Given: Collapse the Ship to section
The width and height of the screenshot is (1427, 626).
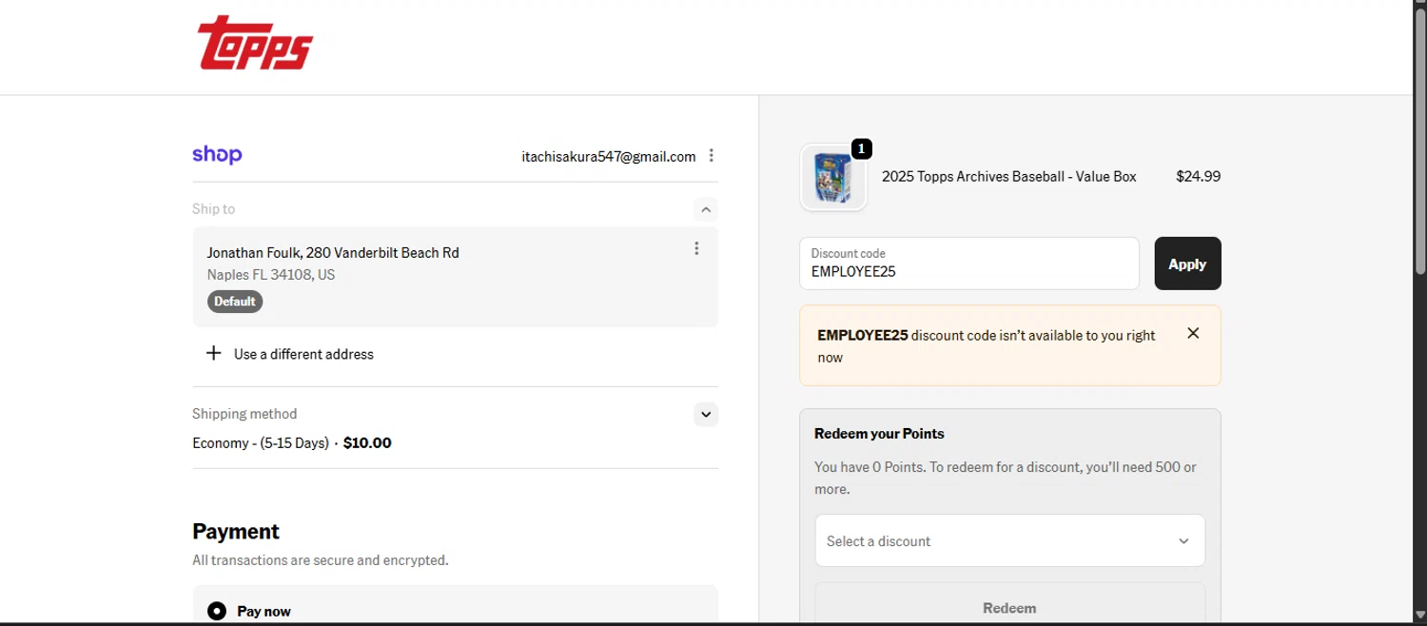Looking at the screenshot, I should point(705,209).
